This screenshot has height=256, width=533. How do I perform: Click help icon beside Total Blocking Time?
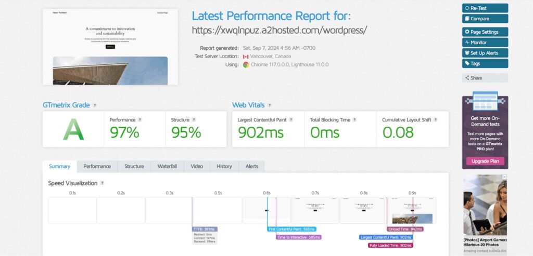point(354,120)
